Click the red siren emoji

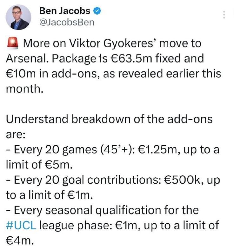[13, 43]
